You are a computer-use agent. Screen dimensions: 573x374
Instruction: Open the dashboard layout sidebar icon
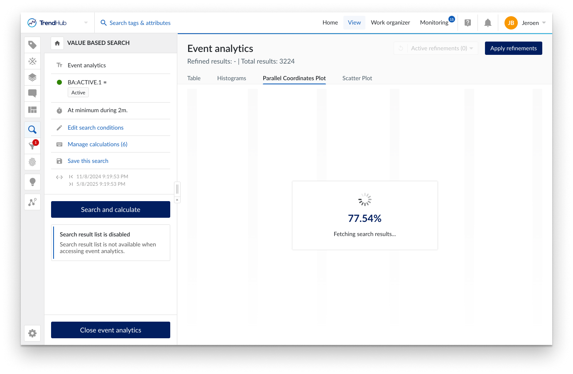tap(32, 110)
